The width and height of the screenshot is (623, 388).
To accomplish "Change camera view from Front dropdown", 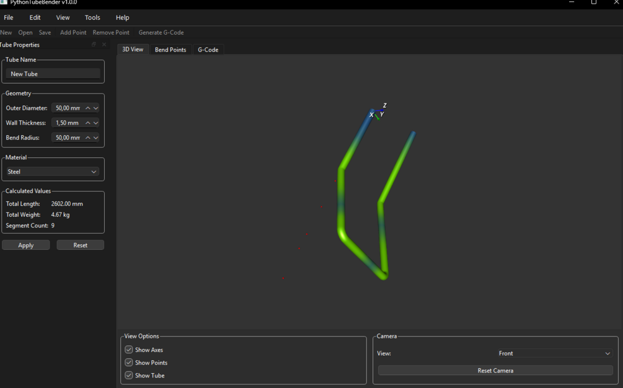I will [x=555, y=353].
